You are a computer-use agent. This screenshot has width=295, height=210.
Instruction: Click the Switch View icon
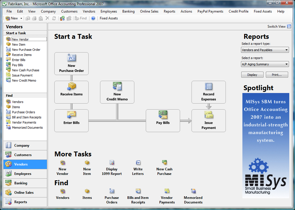pyautogui.click(x=289, y=27)
